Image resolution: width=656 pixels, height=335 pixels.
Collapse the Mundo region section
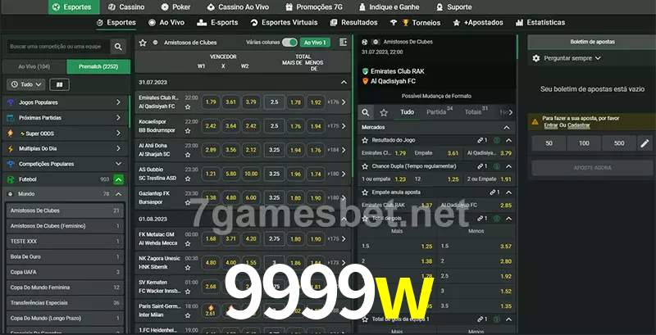click(118, 194)
